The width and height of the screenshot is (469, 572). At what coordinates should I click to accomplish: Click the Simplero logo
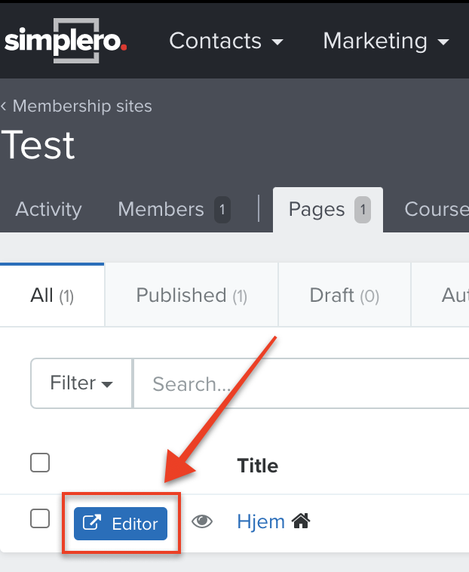(66, 41)
